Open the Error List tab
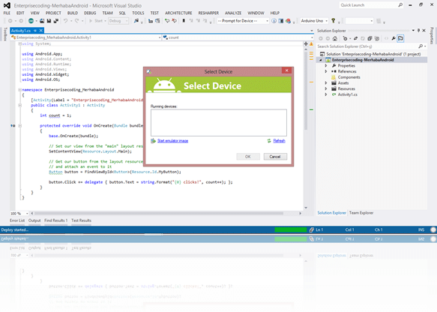The image size is (437, 312). (x=17, y=220)
